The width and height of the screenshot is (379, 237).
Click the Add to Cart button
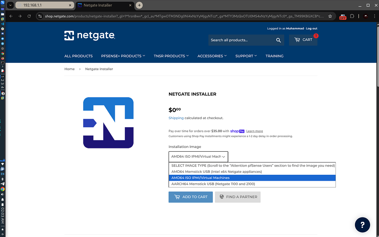[191, 197]
